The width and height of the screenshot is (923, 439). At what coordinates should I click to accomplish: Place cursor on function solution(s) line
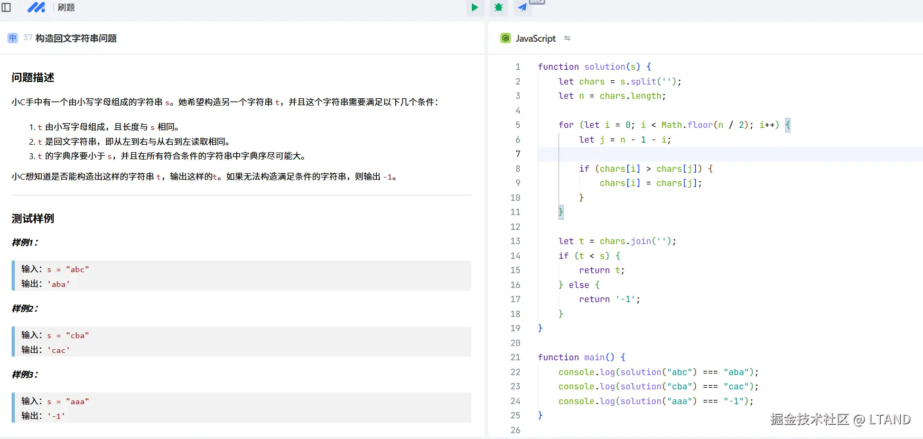[594, 67]
